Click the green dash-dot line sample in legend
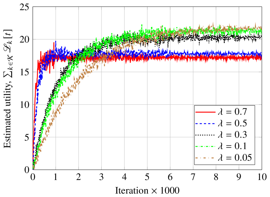 point(205,146)
